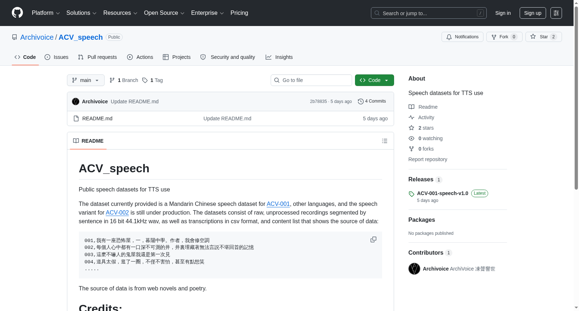This screenshot has height=311, width=579.
Task: Open the green Code clone dropdown
Action: 375,80
